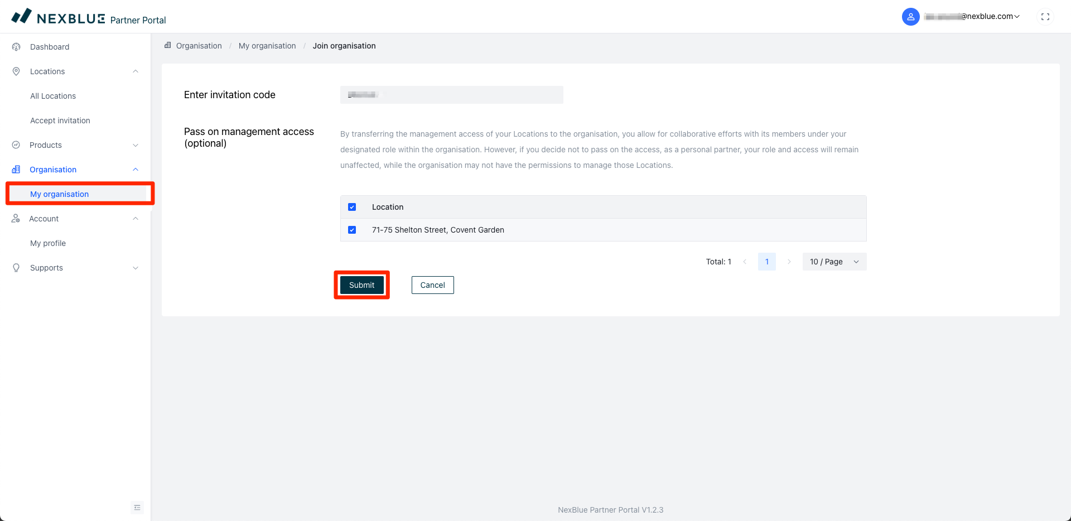Click the user avatar icon
The height and width of the screenshot is (521, 1071).
tap(910, 17)
